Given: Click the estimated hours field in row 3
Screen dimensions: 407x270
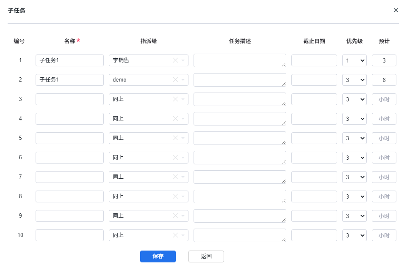Looking at the screenshot, I should pos(384,99).
